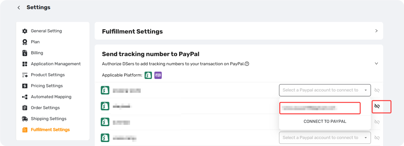Click the first row's unlink icon
This screenshot has height=146, width=404.
tap(377, 90)
